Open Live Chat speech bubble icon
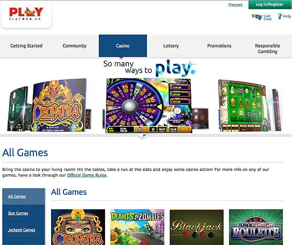292x245 pixels. [257, 17]
